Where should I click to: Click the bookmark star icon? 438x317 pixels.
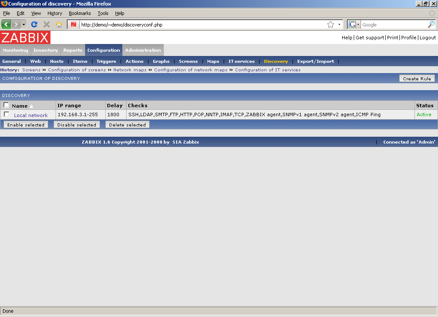click(331, 24)
